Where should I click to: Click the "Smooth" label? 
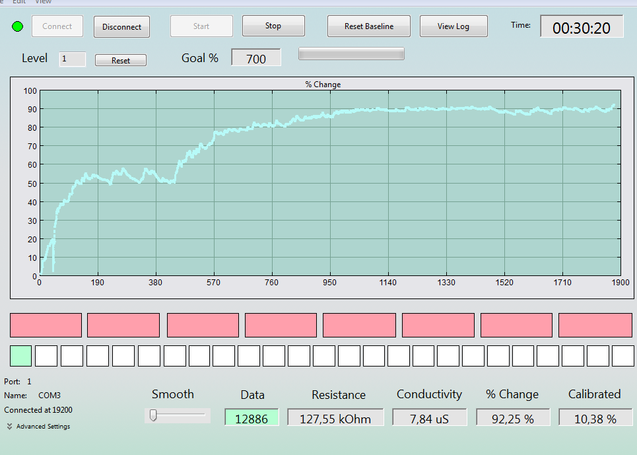click(173, 394)
